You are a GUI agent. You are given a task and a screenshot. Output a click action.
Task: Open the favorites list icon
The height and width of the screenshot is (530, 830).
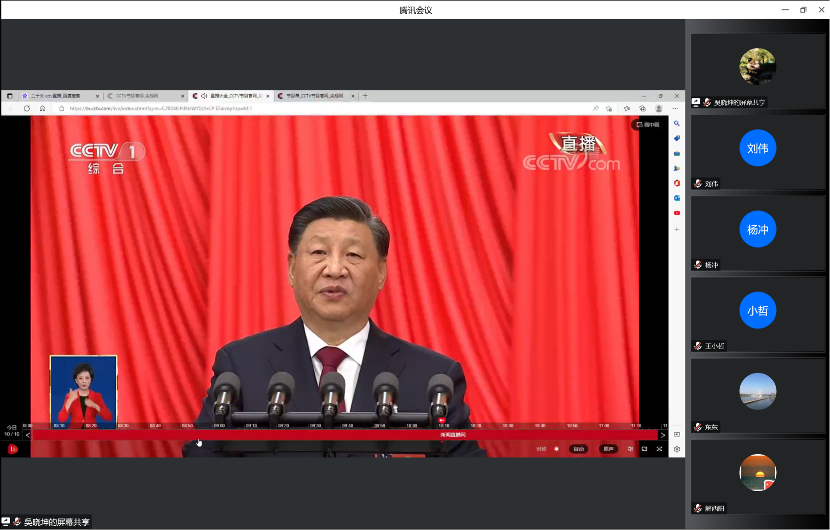pos(627,108)
